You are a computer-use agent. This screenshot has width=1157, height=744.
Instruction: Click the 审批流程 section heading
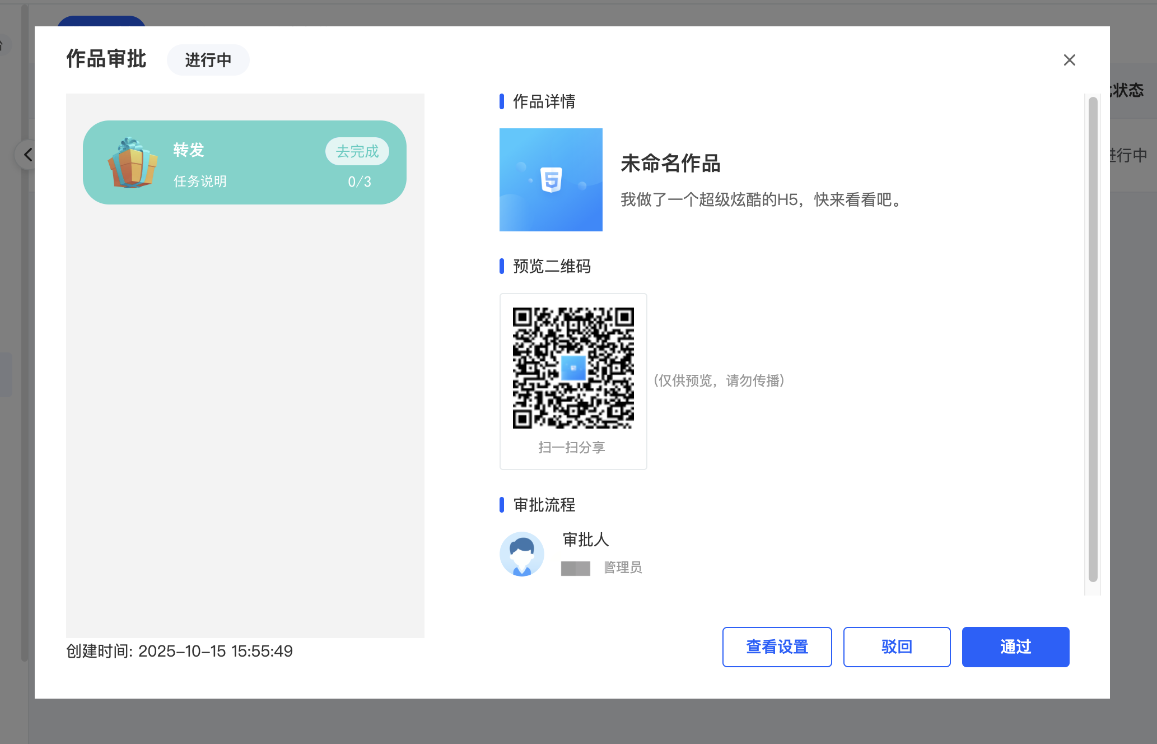544,505
